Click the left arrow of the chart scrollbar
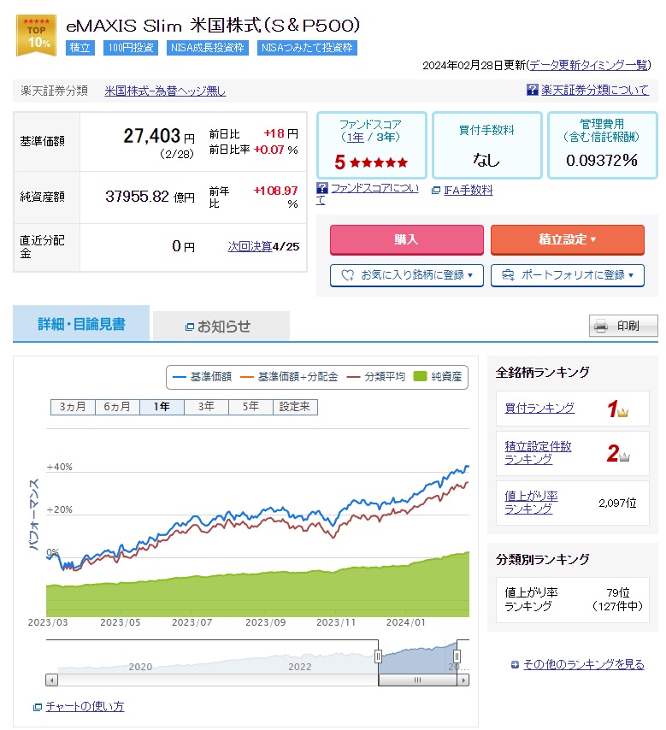This screenshot has width=666, height=730. pyautogui.click(x=51, y=680)
